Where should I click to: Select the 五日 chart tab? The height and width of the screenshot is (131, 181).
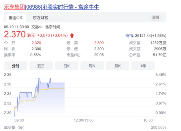tap(41, 66)
